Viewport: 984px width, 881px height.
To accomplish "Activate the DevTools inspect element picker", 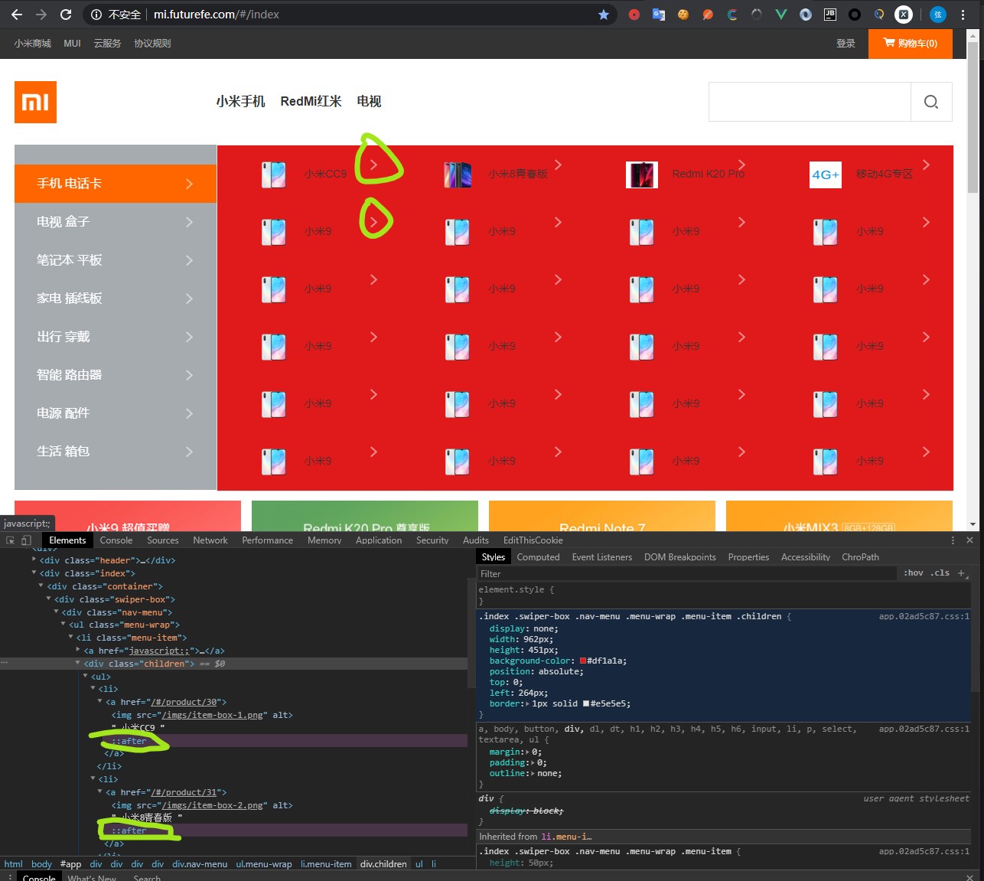I will [11, 540].
